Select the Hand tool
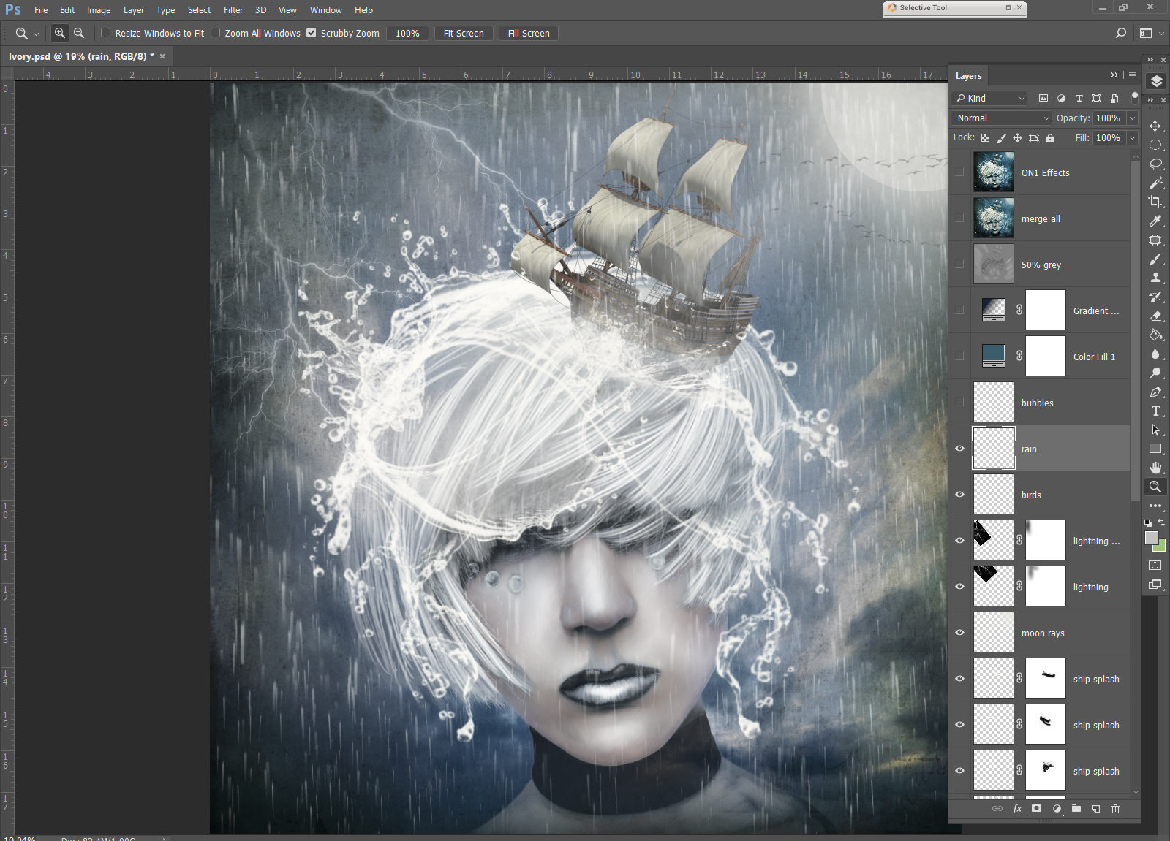1170x841 pixels. 1155,468
